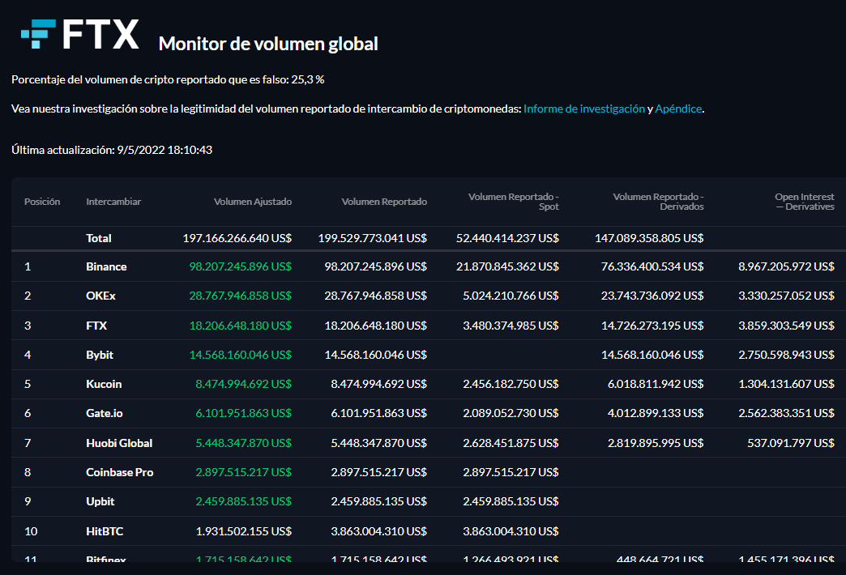Screen dimensions: 846x575
Task: Click FTX derivatives volume 14.726.273.195 US$
Action: click(x=652, y=326)
